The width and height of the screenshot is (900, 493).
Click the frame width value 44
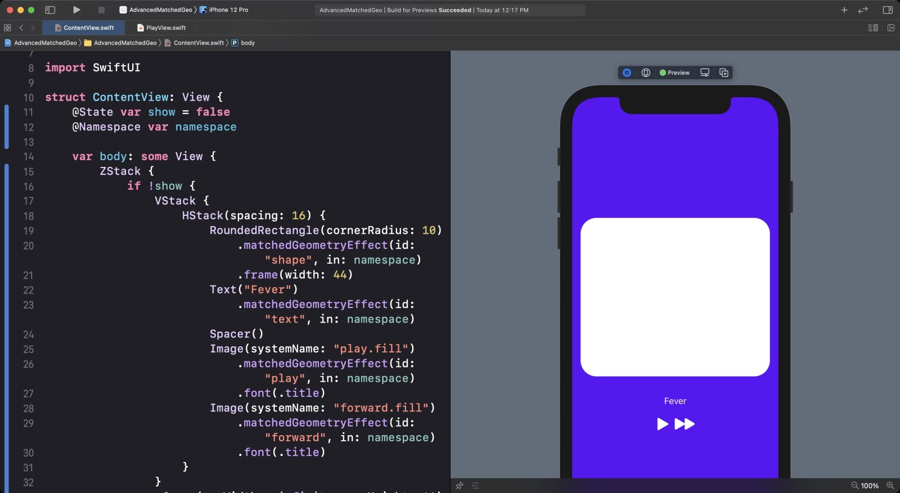(x=340, y=275)
